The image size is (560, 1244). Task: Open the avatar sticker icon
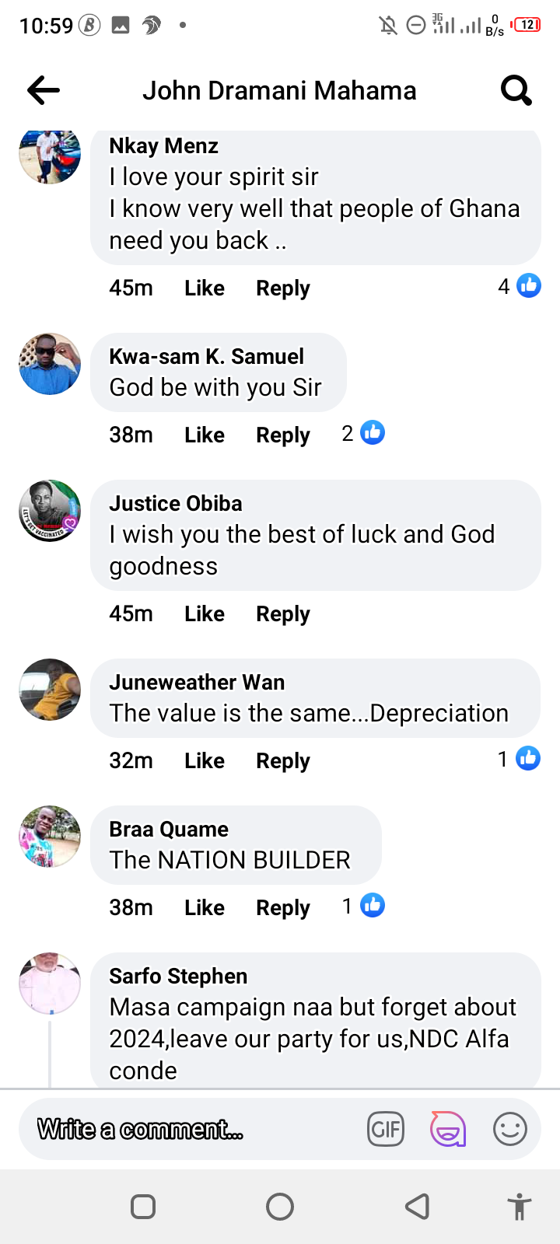[x=448, y=1129]
